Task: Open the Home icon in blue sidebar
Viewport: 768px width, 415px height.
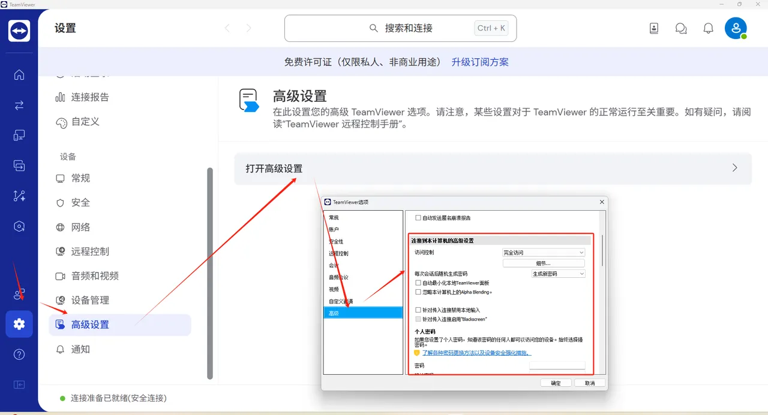Action: [x=19, y=75]
